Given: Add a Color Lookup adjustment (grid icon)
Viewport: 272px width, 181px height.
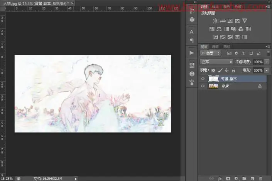Looking at the screenshot, I should click(x=248, y=29).
